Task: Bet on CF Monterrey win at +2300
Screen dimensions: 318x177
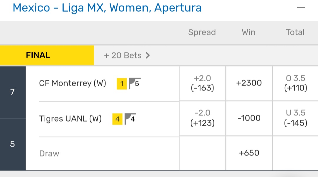Action: 249,83
